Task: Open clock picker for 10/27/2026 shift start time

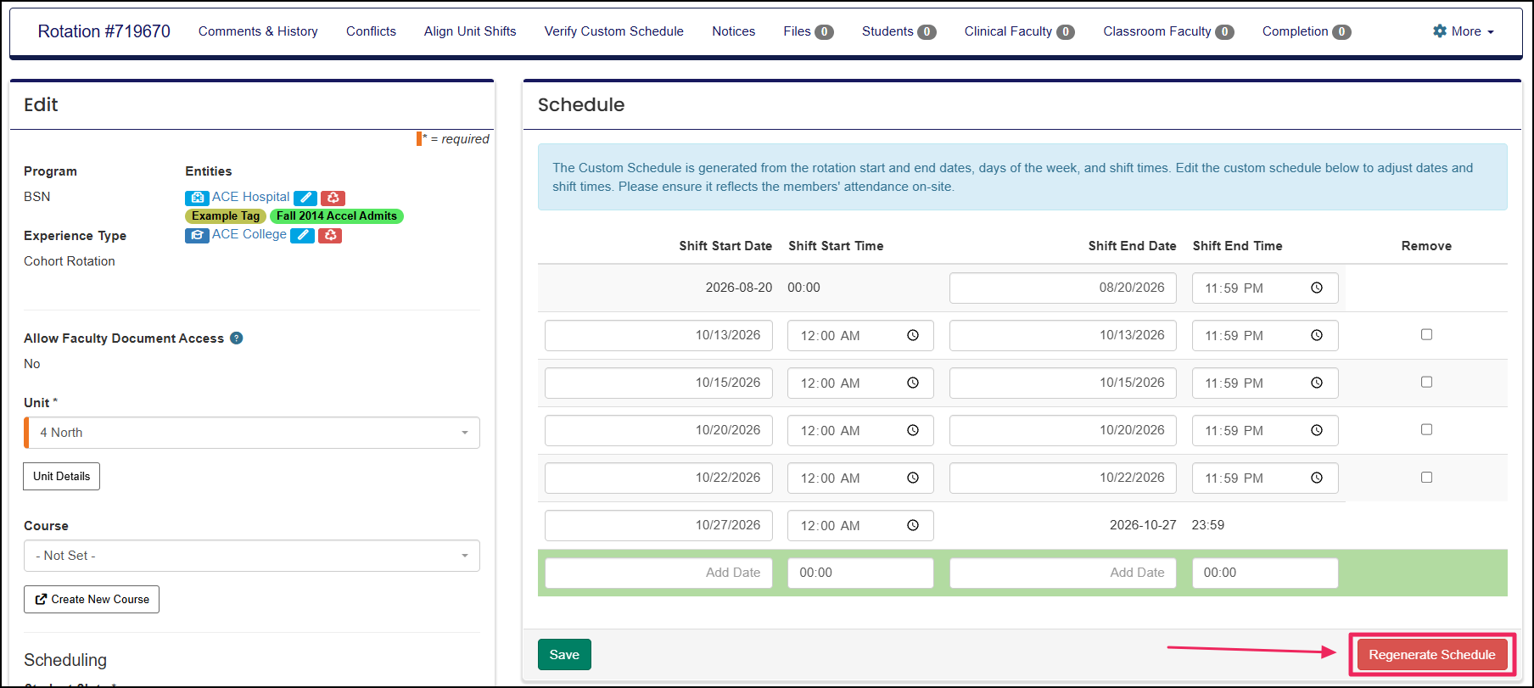Action: [x=913, y=525]
